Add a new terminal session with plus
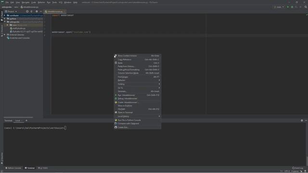 [26, 121]
